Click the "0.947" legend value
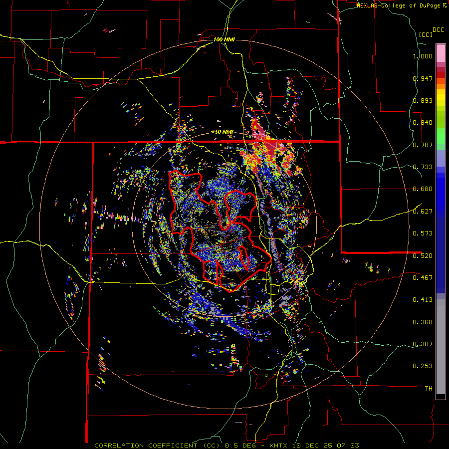The height and width of the screenshot is (449, 449). coord(423,78)
